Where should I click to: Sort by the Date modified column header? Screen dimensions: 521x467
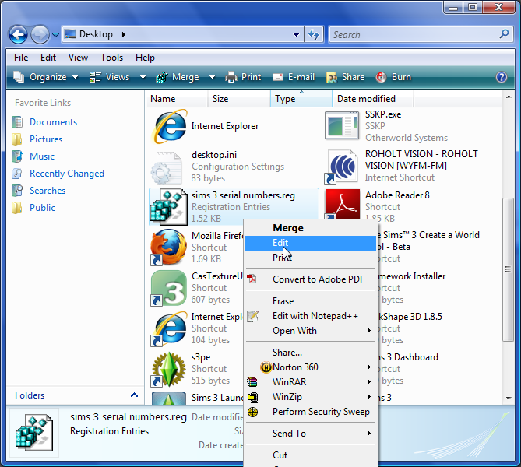pyautogui.click(x=373, y=99)
